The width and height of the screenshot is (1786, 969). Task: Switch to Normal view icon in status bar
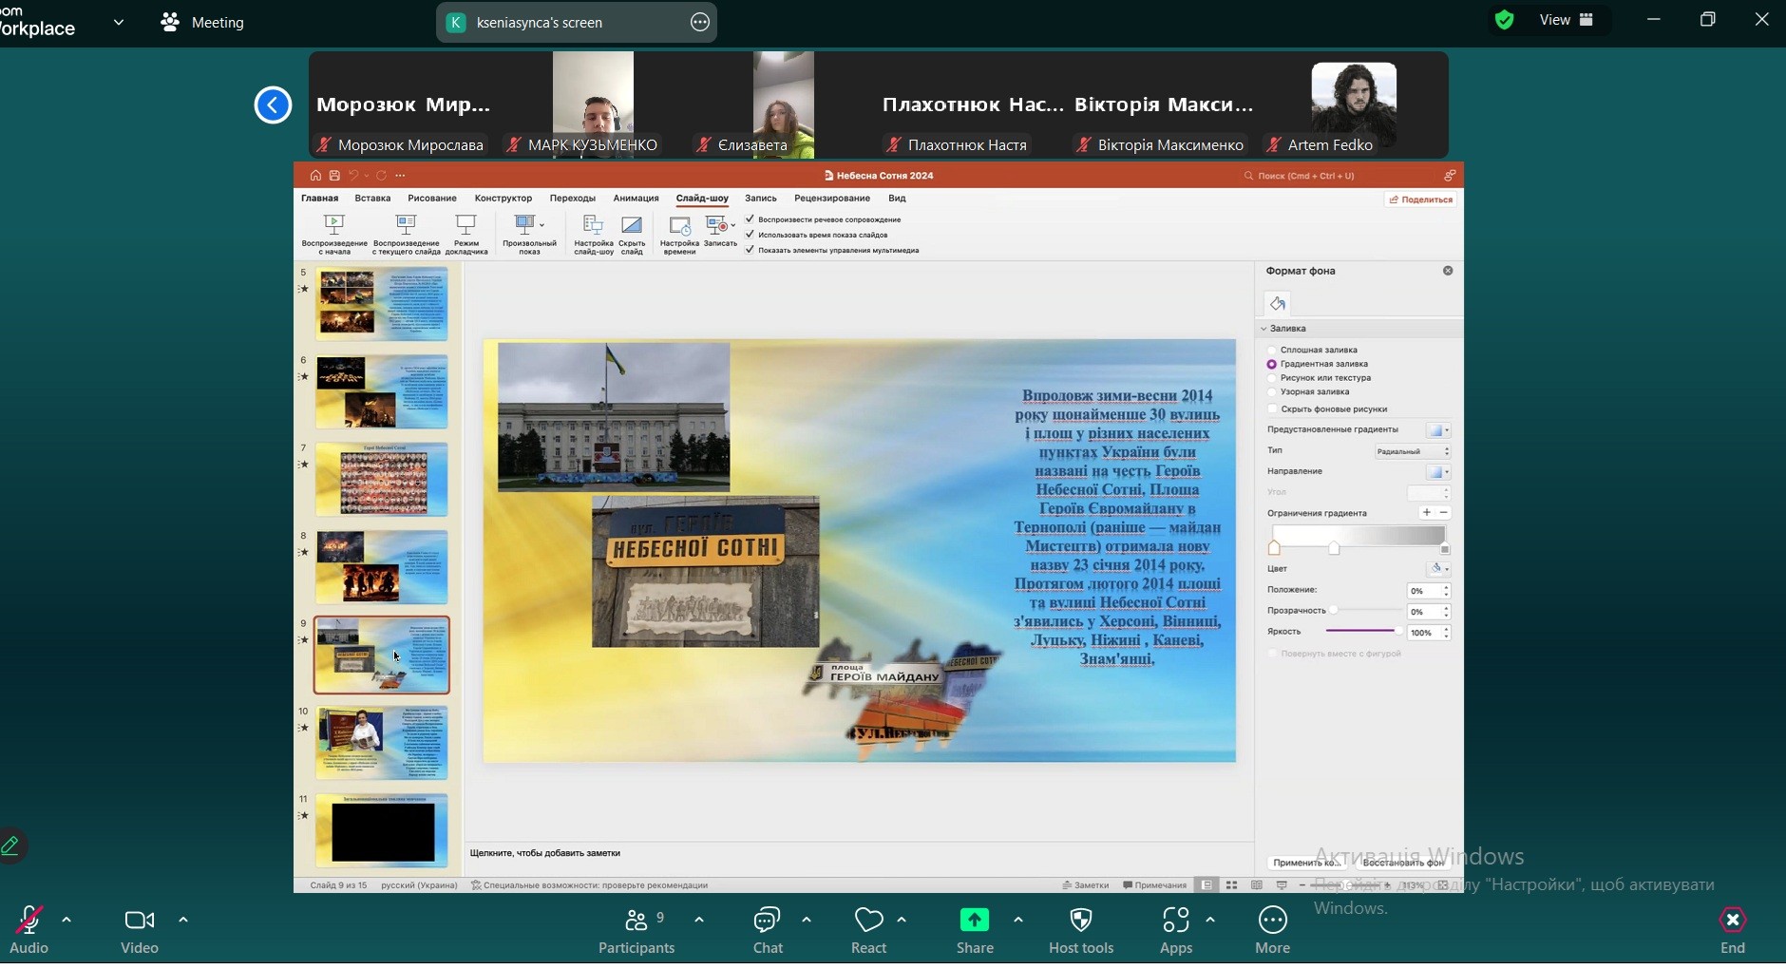1206,885
